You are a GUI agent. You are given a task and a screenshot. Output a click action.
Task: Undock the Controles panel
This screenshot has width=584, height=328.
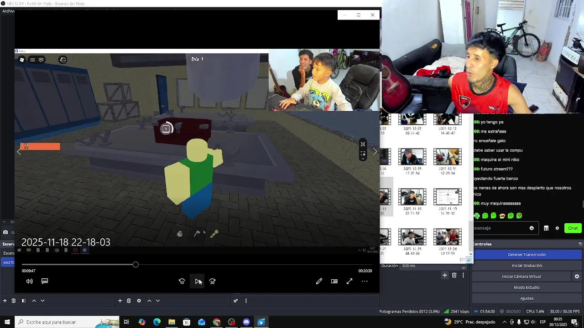pos(580,244)
